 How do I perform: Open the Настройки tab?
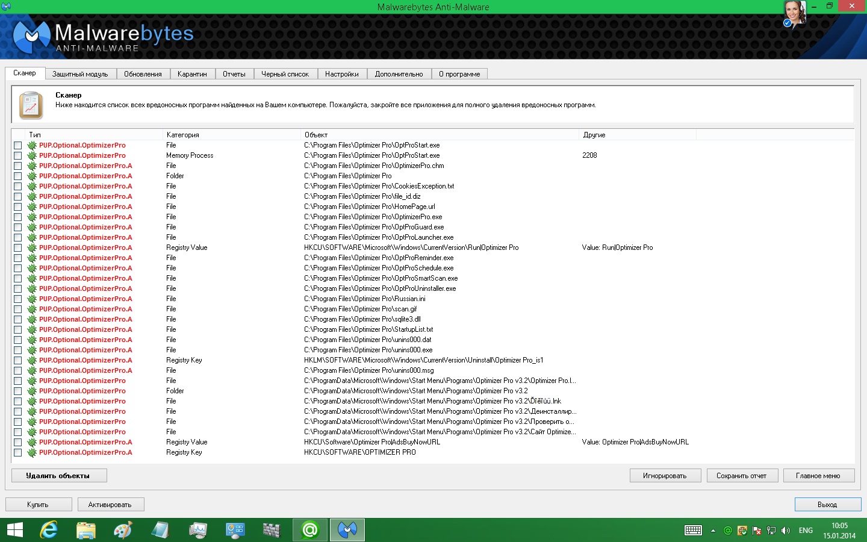tap(341, 74)
